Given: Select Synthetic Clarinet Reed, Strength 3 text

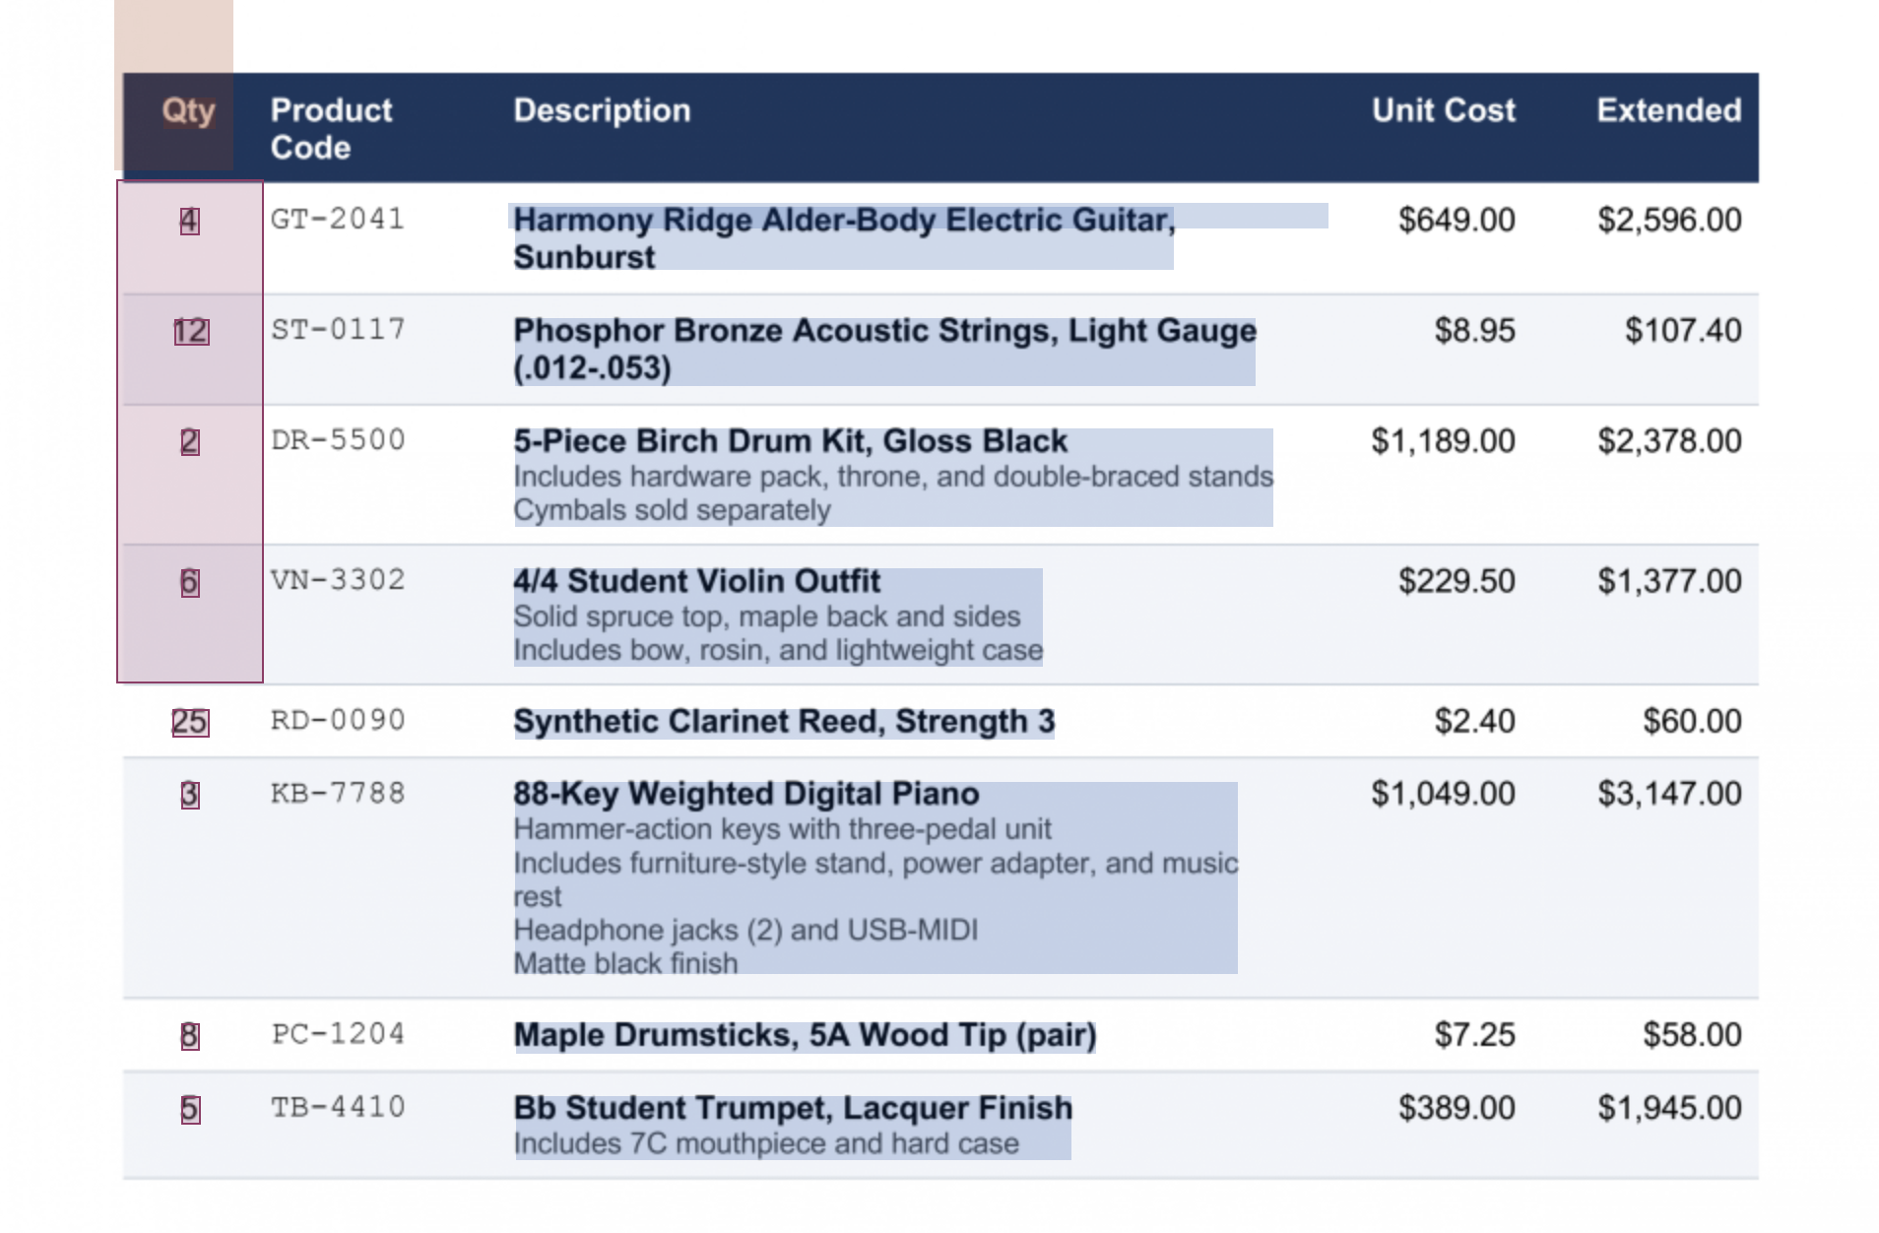Looking at the screenshot, I should click(784, 722).
